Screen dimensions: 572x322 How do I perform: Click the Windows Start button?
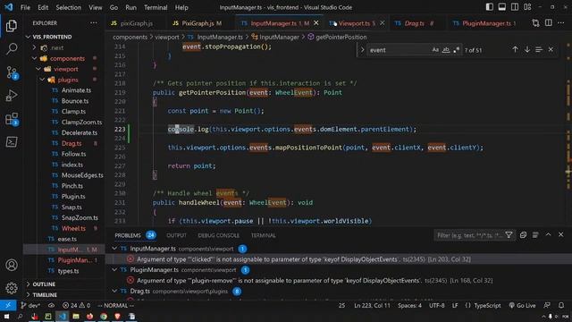[6, 317]
